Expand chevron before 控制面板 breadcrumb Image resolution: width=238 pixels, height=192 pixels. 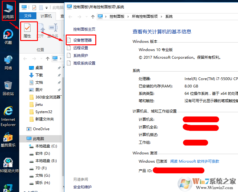[106, 17]
